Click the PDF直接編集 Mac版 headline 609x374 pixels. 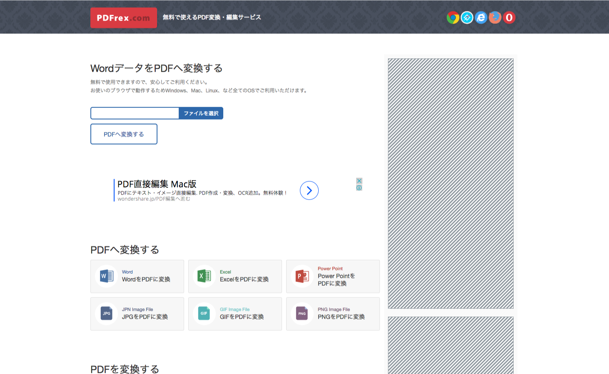pos(157,184)
